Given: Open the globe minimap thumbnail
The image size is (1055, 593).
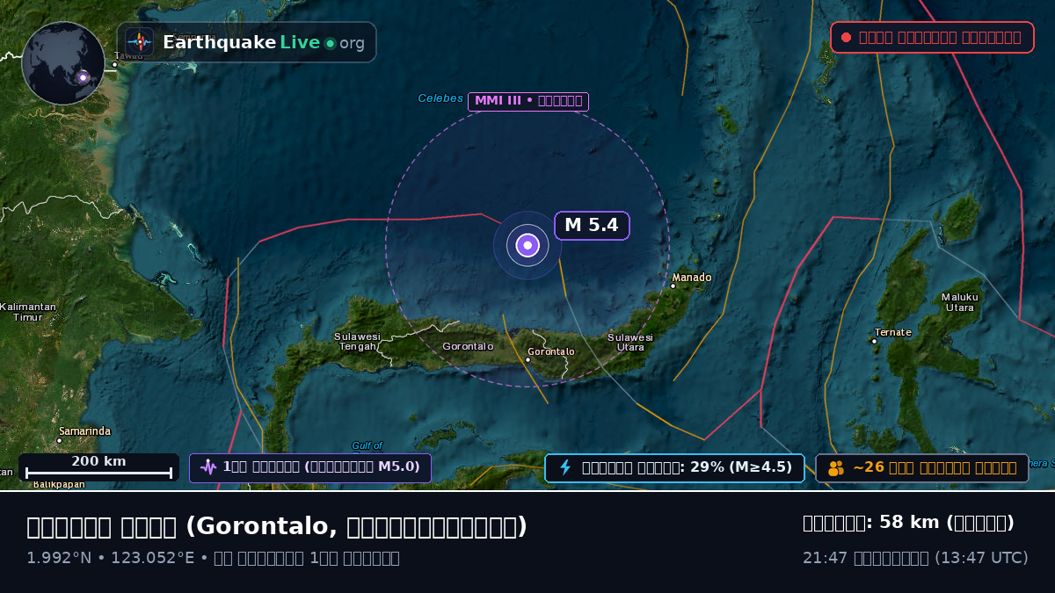Looking at the screenshot, I should point(63,63).
